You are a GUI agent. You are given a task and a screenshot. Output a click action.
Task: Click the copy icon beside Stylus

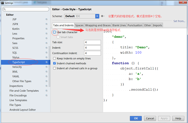(x=47, y=57)
